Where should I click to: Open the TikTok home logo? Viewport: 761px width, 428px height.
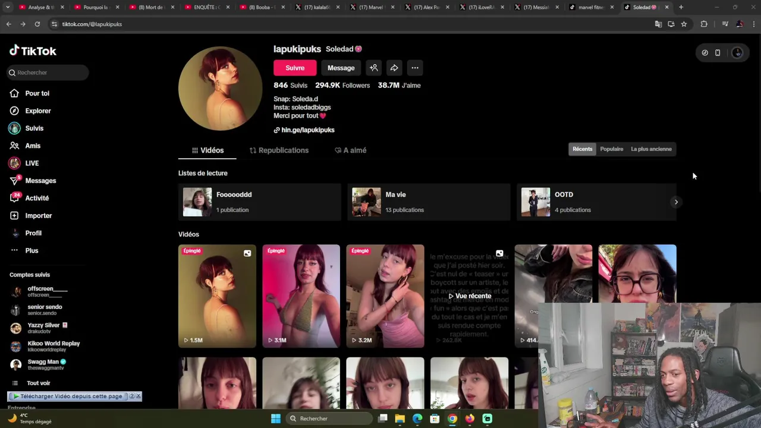coord(33,51)
